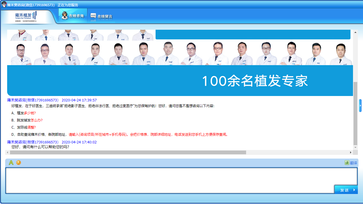Image resolution: width=363 pixels, height=204 pixels.
Task: Click option B 脱发掉发怎么办?
Action: pyautogui.click(x=27, y=120)
